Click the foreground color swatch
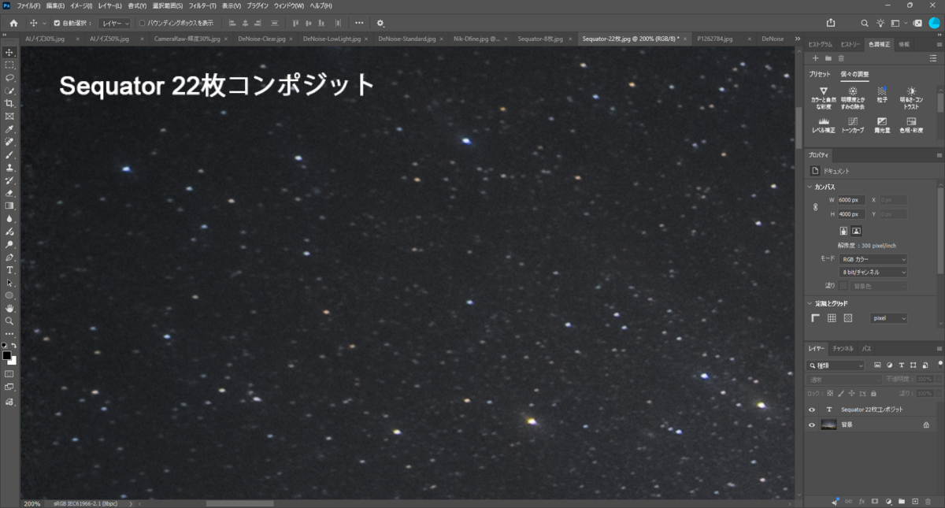The image size is (945, 508). 6,355
